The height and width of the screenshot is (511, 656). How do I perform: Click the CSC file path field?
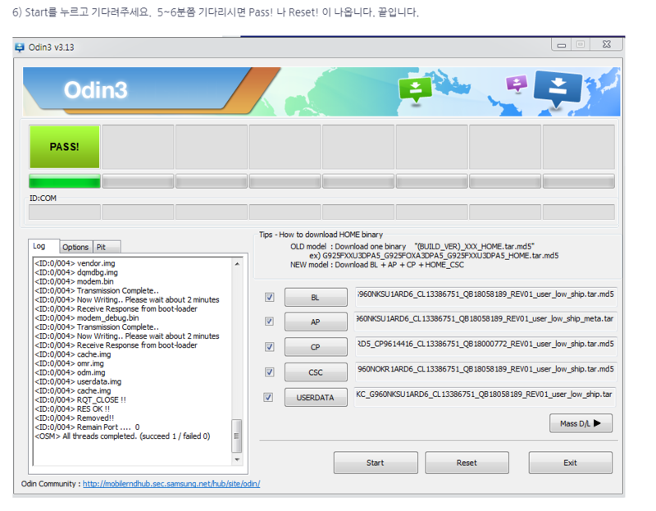485,372
